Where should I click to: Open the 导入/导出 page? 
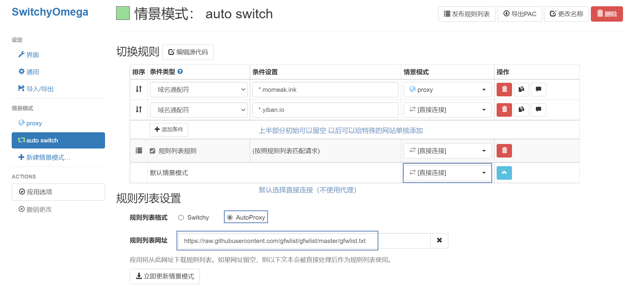[x=36, y=89]
